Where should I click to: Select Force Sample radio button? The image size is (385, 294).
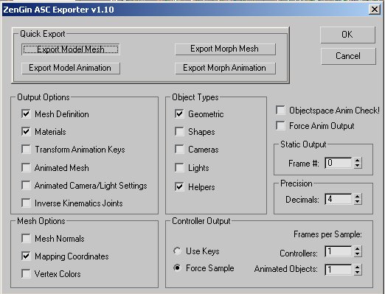(177, 268)
